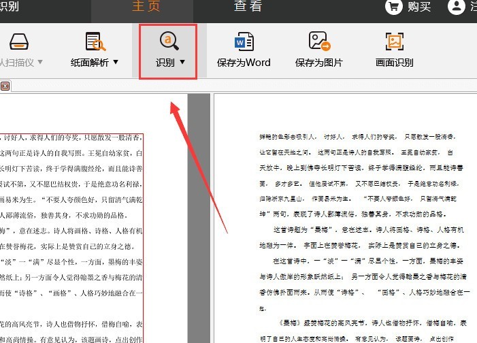
Task: Click the 纸面解析 text label
Action: (x=90, y=63)
